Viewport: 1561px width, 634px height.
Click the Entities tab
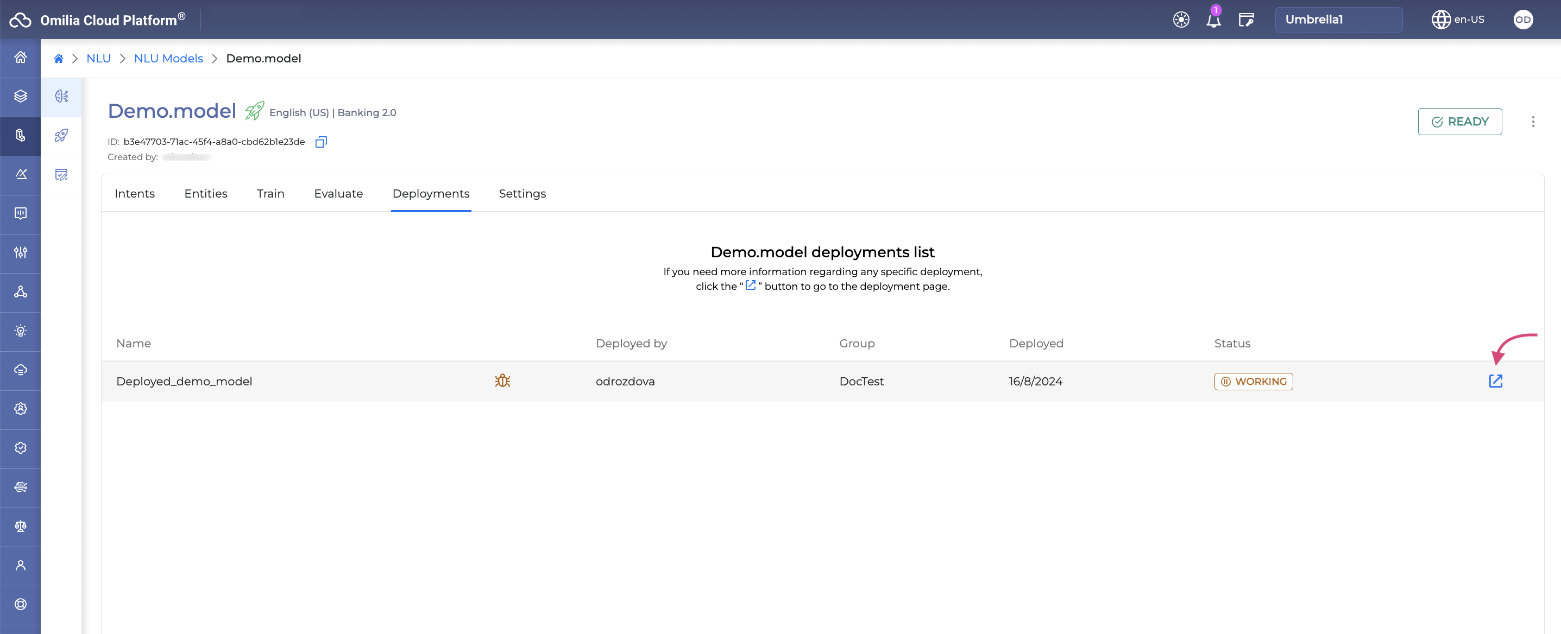pos(205,193)
